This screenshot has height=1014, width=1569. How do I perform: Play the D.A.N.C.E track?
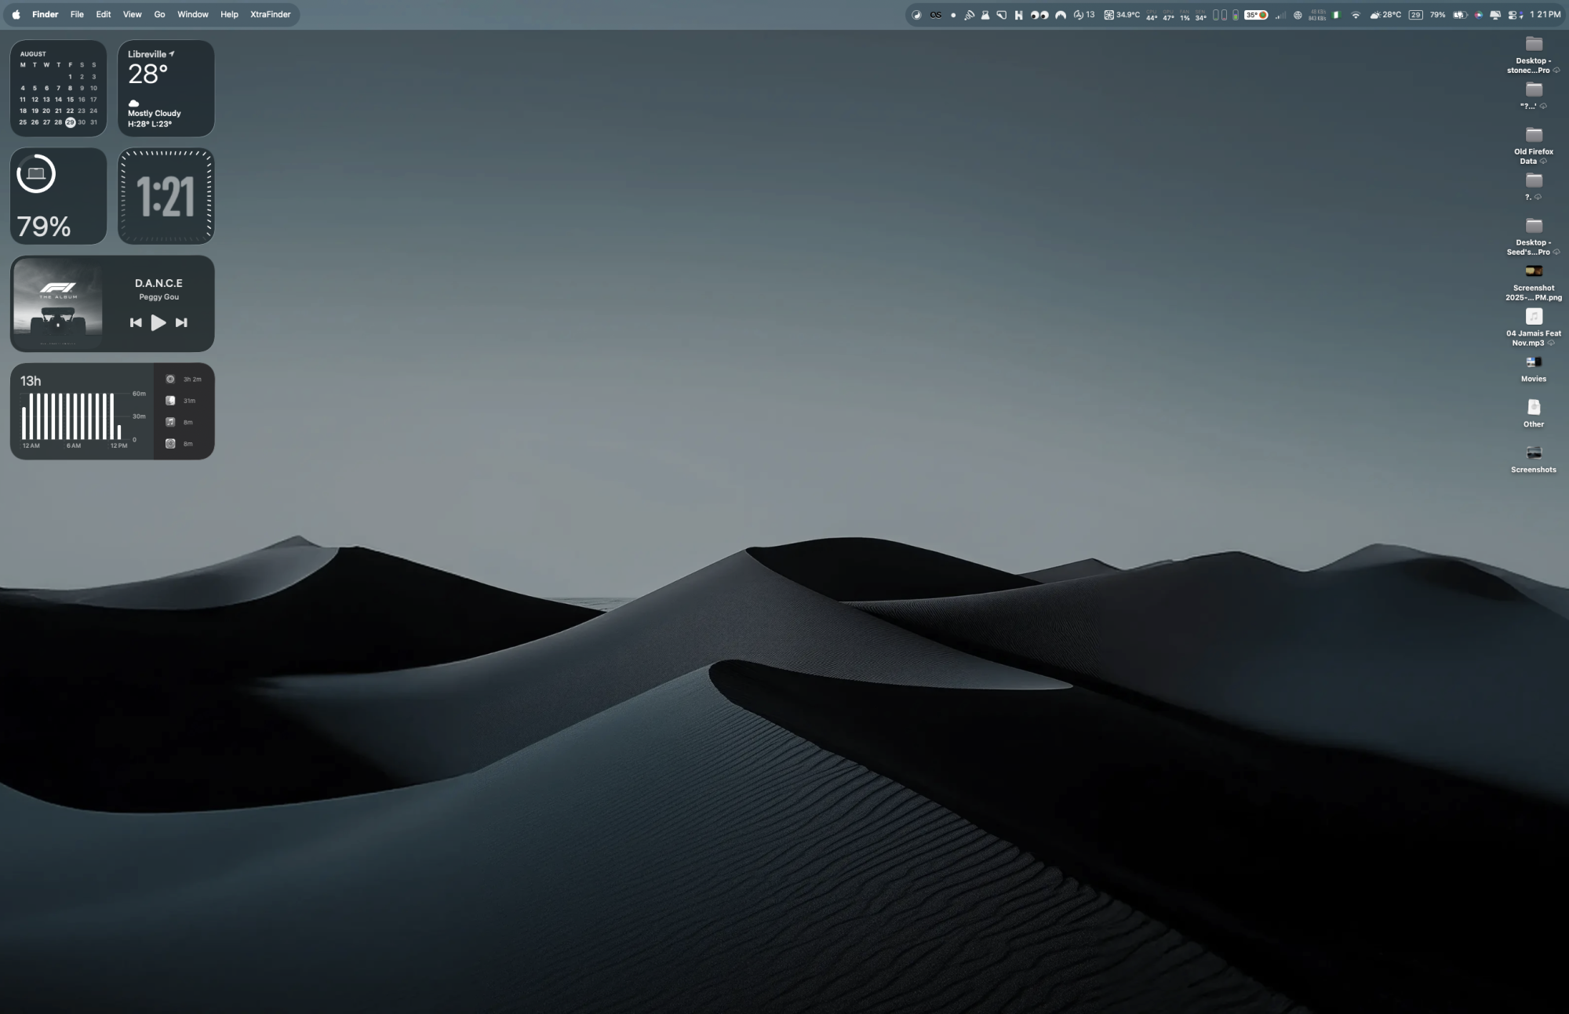(158, 322)
